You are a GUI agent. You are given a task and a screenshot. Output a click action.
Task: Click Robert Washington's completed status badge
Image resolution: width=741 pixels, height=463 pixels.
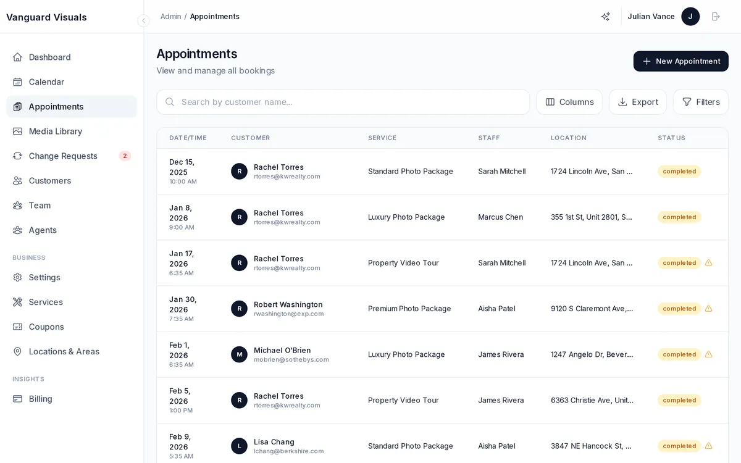(x=679, y=309)
